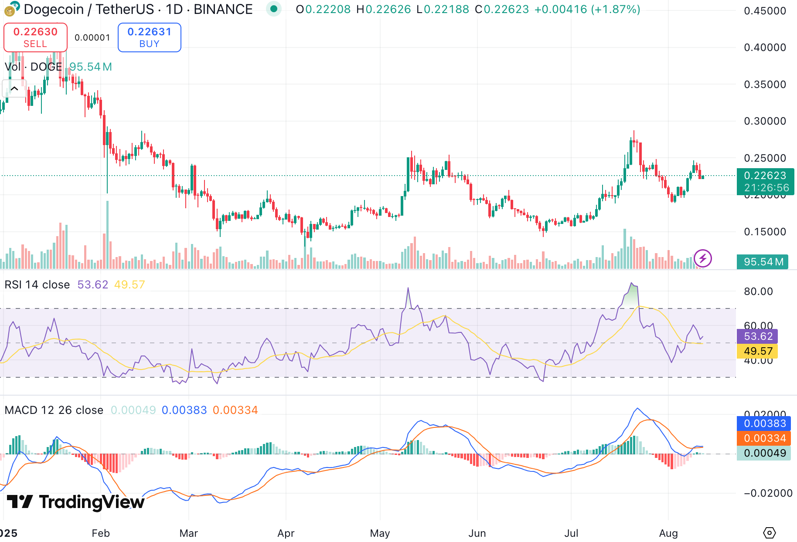Click the blue MACD legend value 0.00383
This screenshot has width=797, height=542.
(184, 410)
